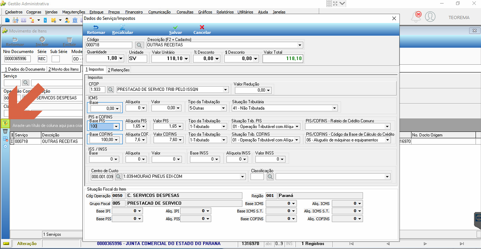This screenshot has width=481, height=249.
Task: Open the Código magnifier lookup
Action: pos(139,45)
